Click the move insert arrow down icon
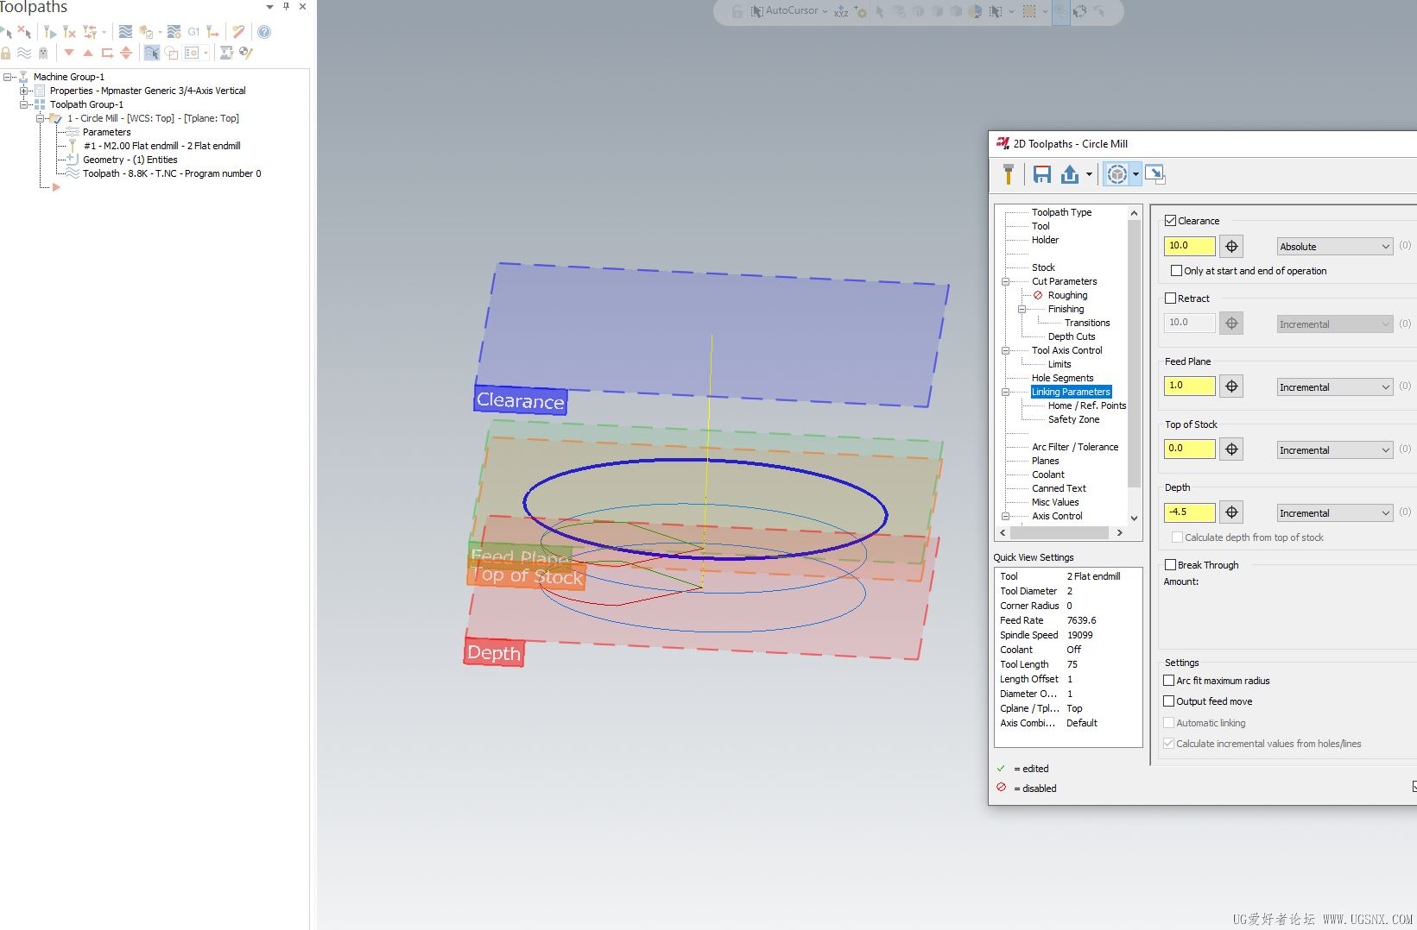Screen dimensions: 1417x930 (69, 53)
